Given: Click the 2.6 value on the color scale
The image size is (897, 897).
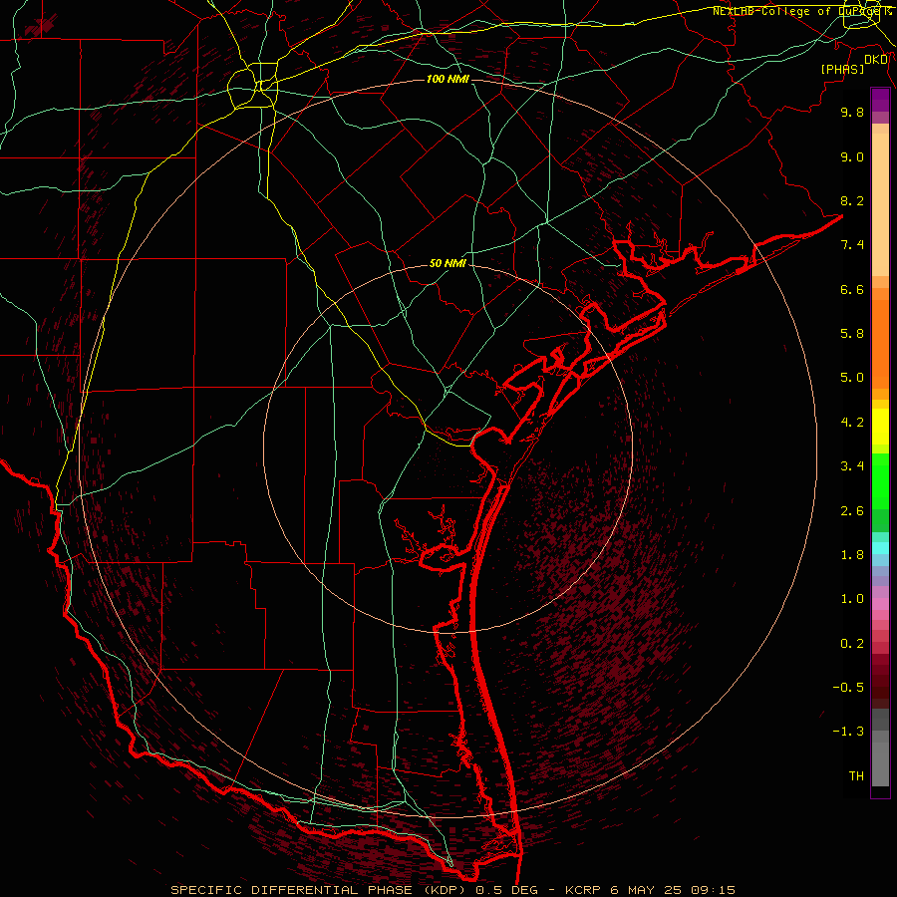Looking at the screenshot, I should point(852,511).
